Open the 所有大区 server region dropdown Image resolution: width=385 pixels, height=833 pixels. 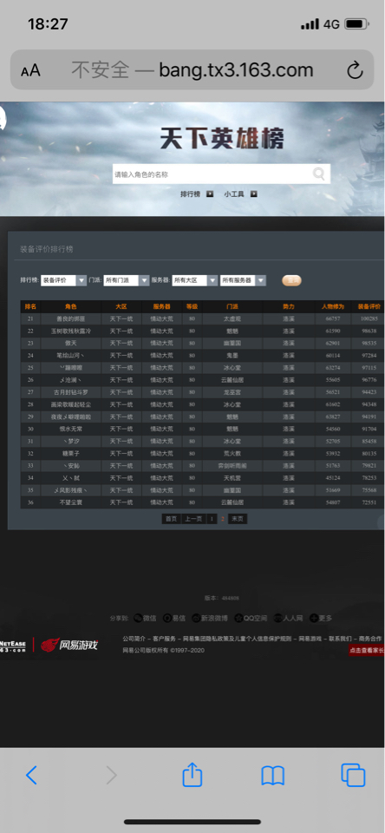click(195, 280)
